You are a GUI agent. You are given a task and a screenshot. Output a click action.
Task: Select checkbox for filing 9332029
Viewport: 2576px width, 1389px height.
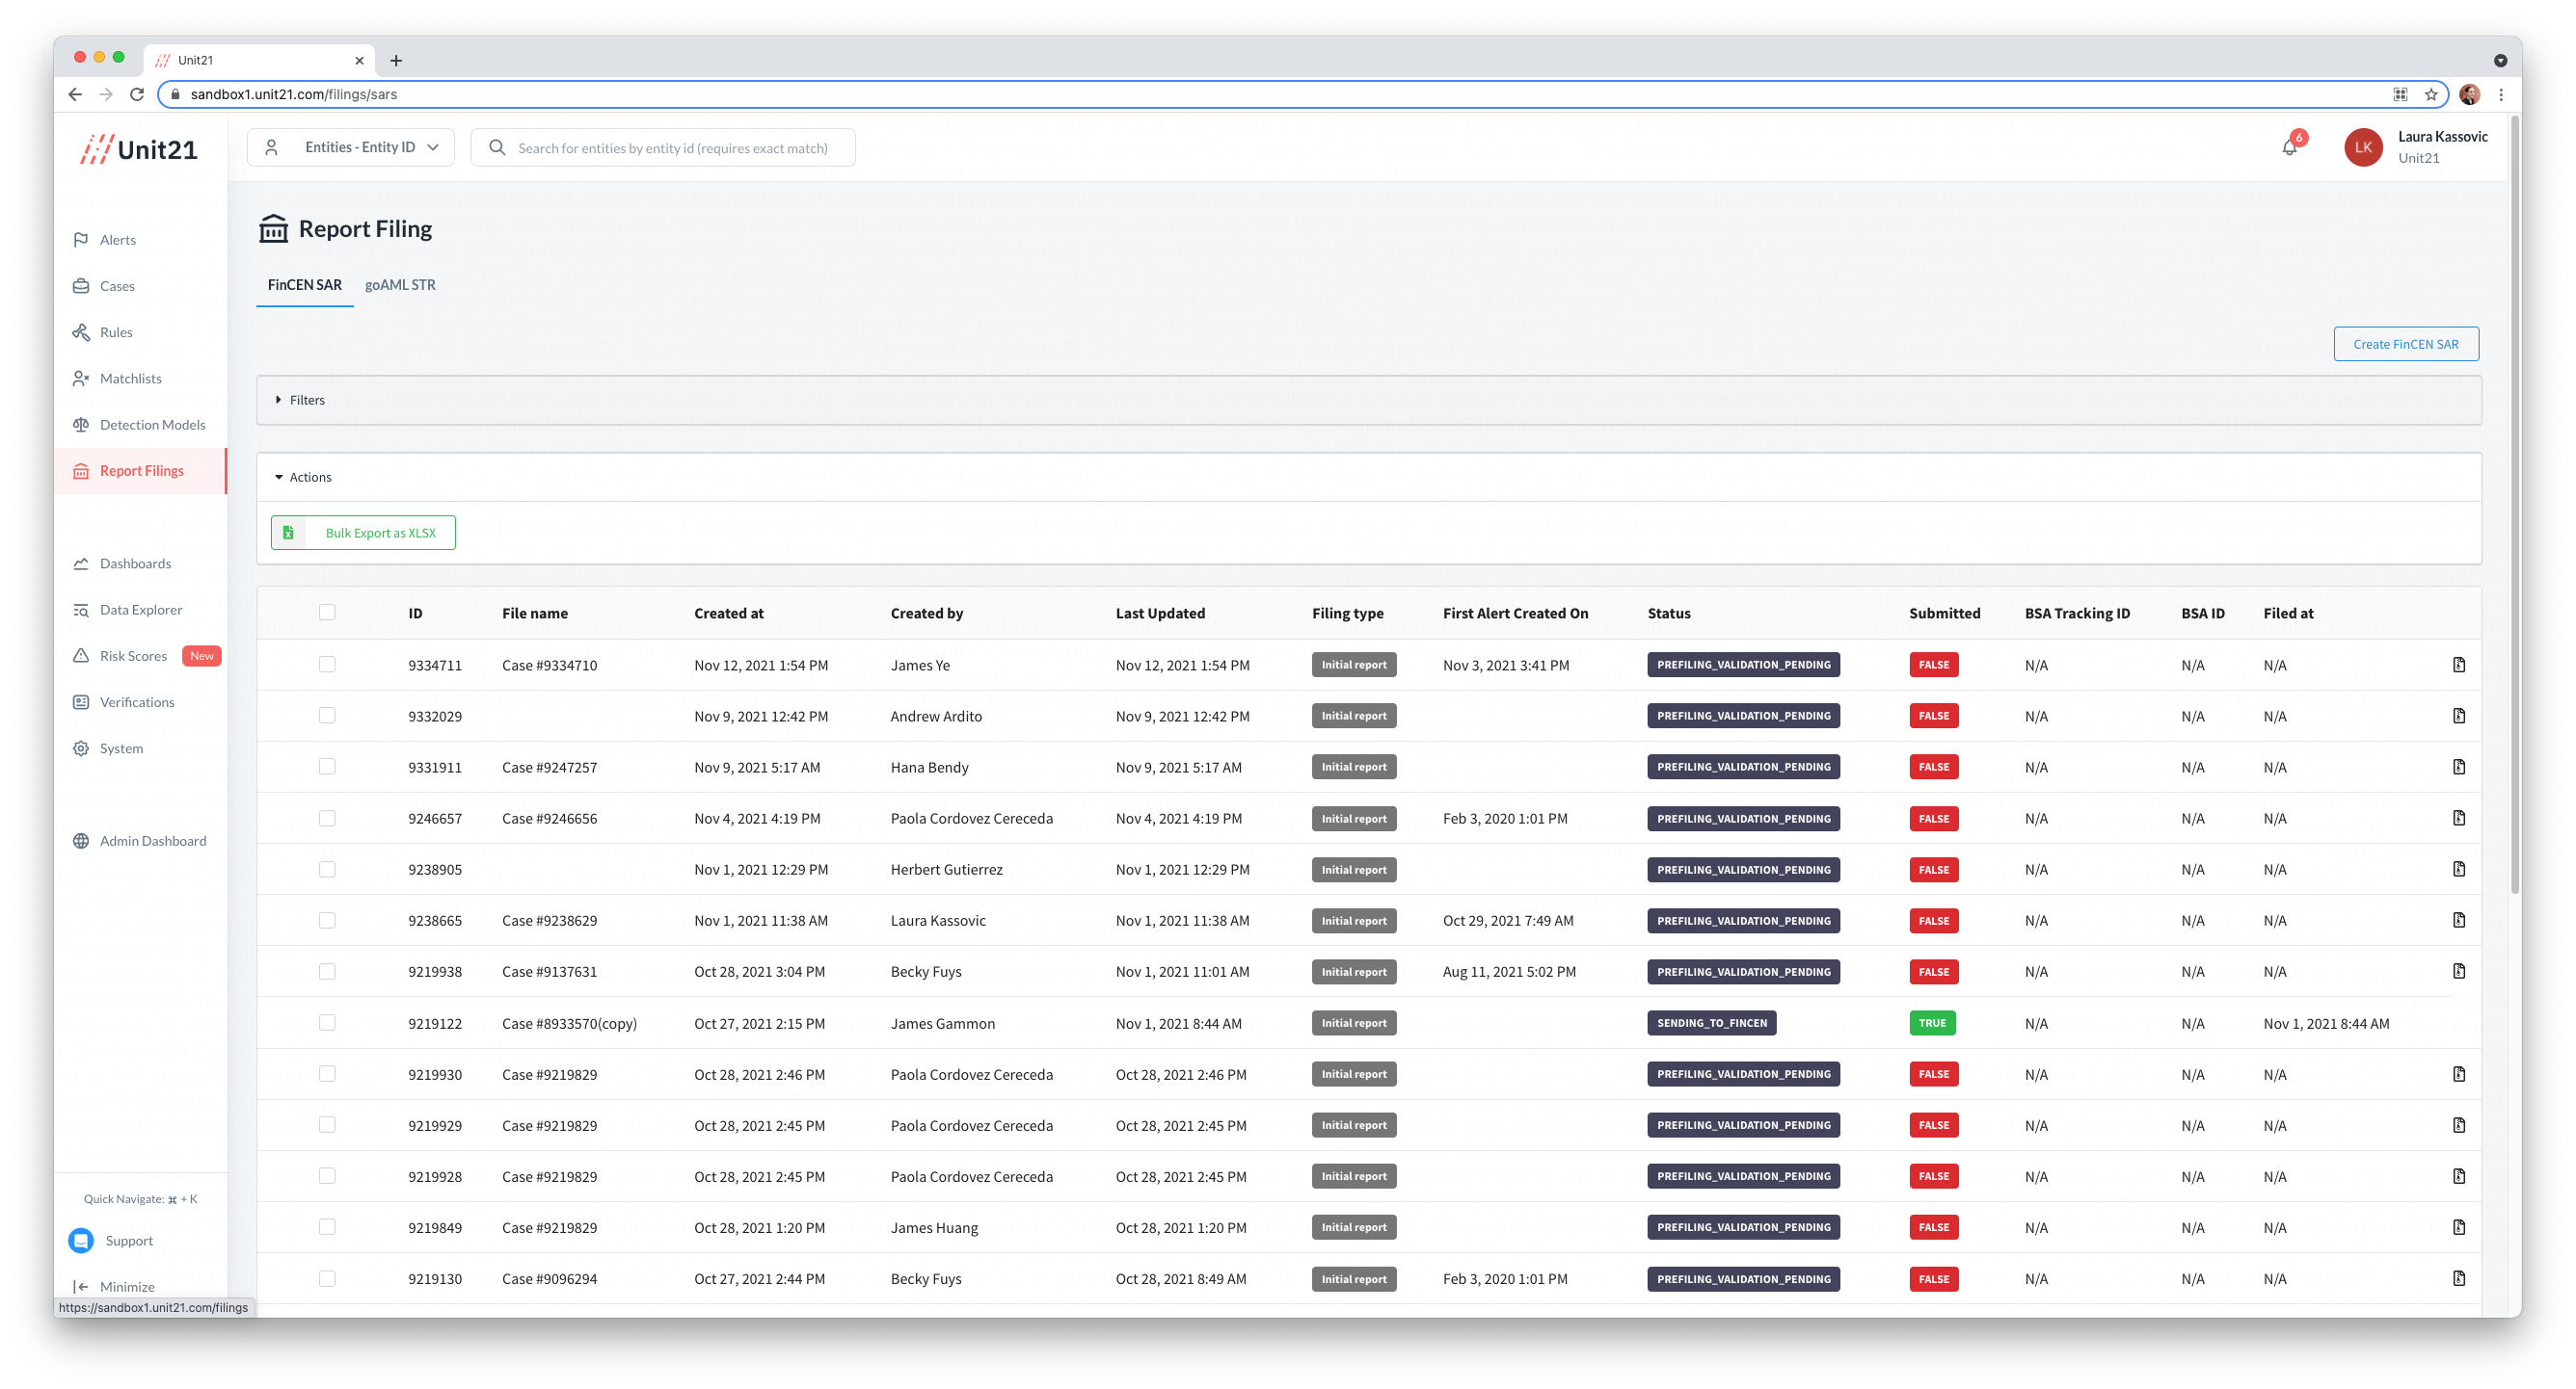click(x=327, y=716)
